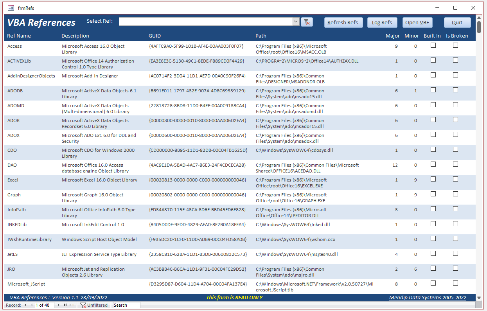Select the AddInDesignerObjects ref name
The height and width of the screenshot is (311, 487).
click(x=31, y=76)
